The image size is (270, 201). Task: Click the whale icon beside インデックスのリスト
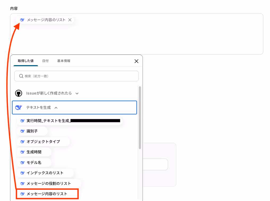[23, 173]
